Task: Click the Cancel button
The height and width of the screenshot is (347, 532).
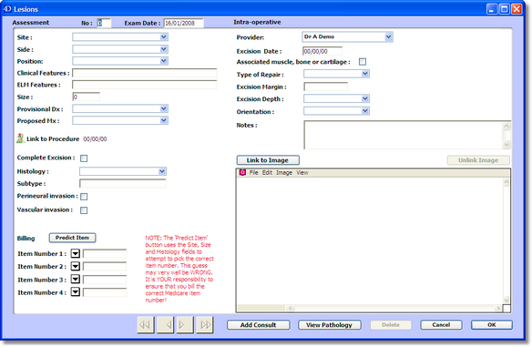Action: (441, 325)
